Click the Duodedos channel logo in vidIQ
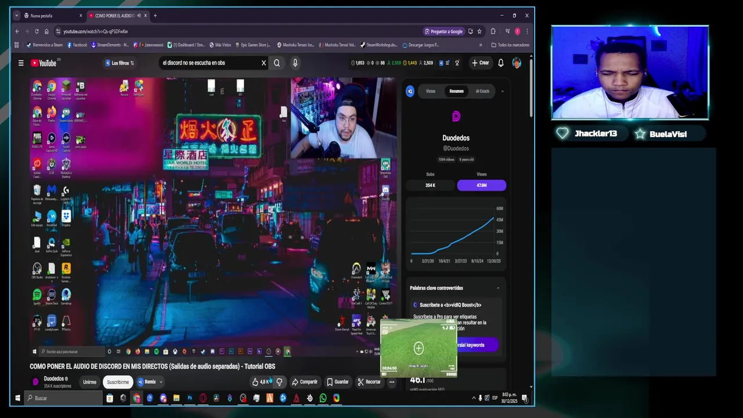The width and height of the screenshot is (743, 418). (x=456, y=117)
